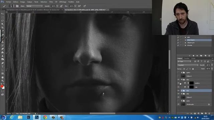Select the History Brush tool
The height and width of the screenshot is (120, 214).
click(x=2, y=45)
